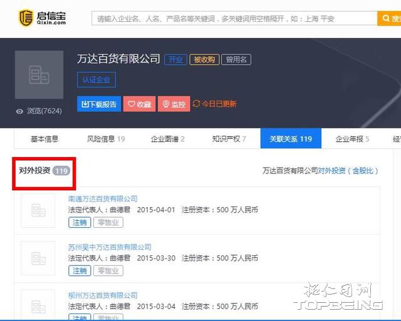The image size is (401, 321).
Task: Select the 开业 status tag
Action: coord(175,59)
